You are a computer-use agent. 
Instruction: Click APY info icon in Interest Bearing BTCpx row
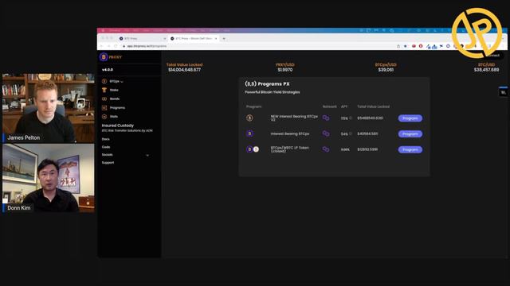tap(351, 133)
